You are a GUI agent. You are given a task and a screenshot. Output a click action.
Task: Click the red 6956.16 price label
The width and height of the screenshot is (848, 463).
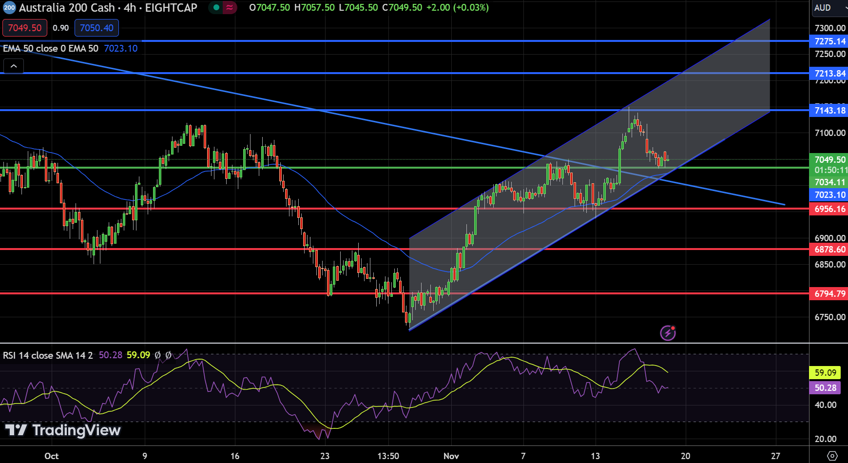click(829, 209)
